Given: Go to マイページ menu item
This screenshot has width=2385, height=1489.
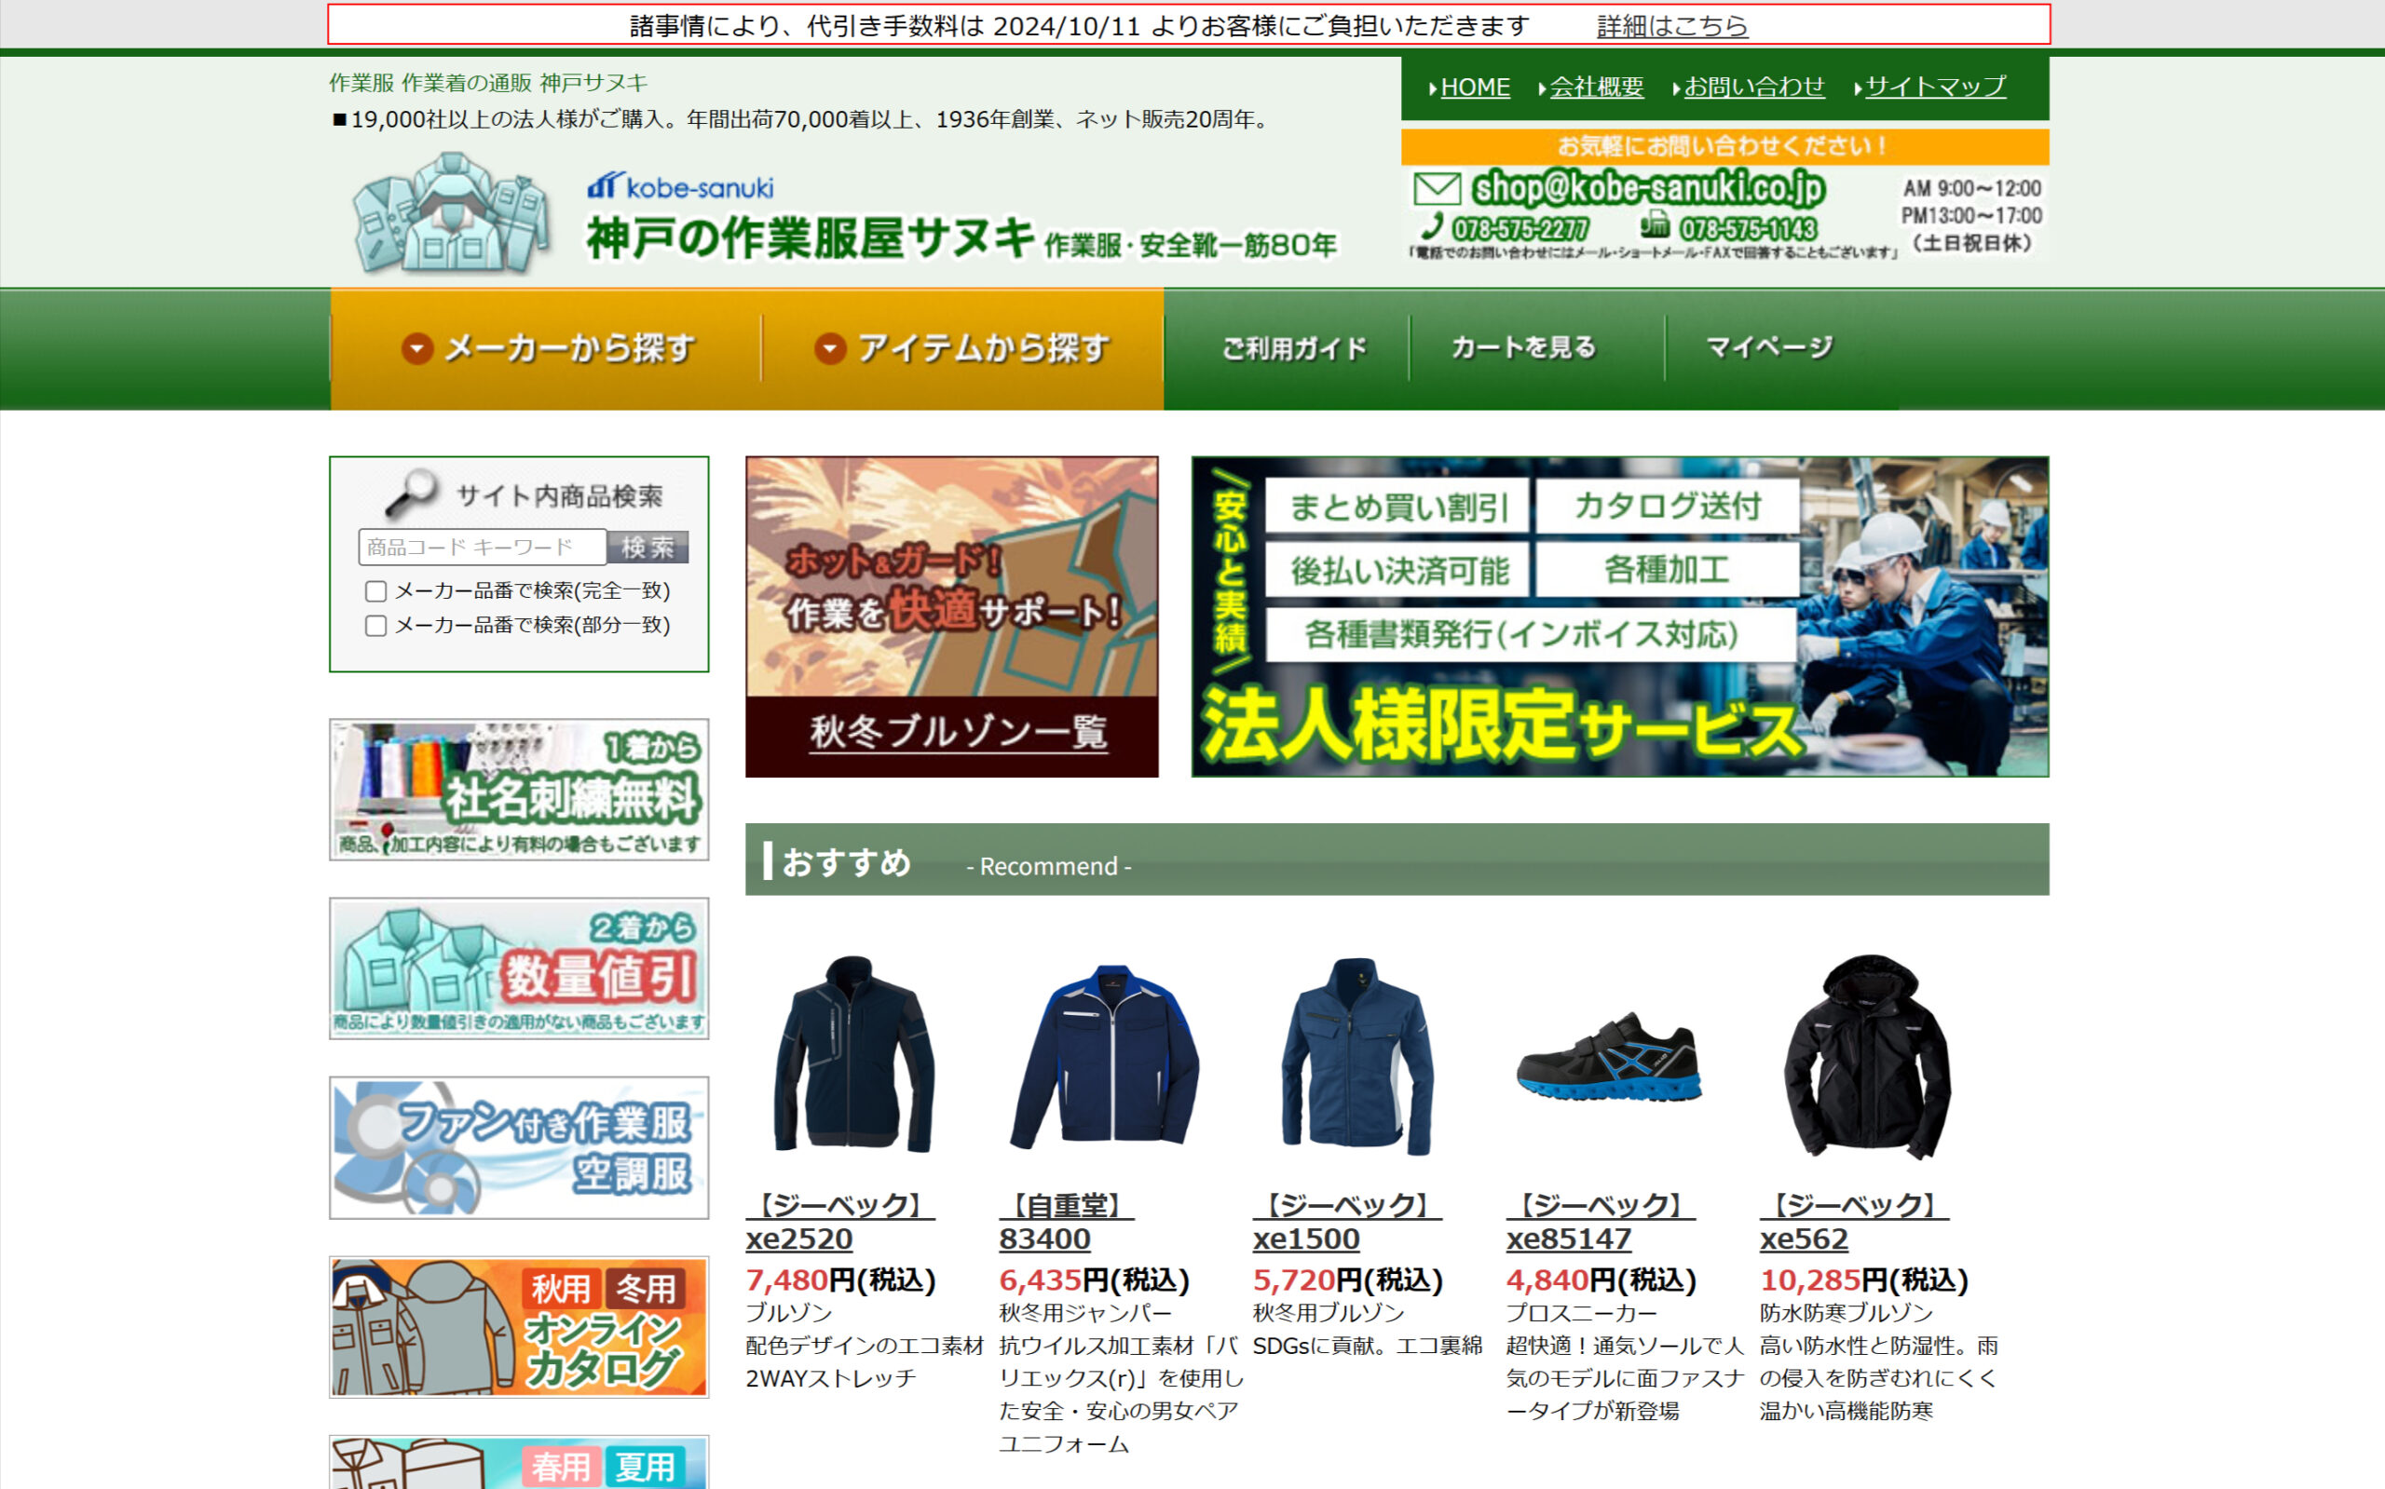Looking at the screenshot, I should coord(1768,347).
